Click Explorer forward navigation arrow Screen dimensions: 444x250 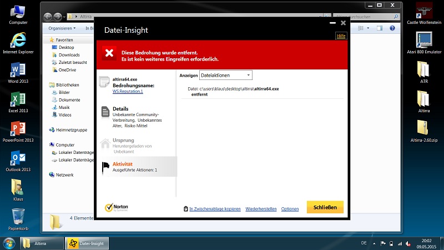[x=58, y=17]
